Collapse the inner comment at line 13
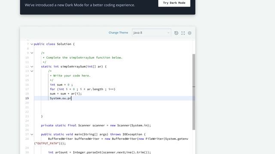This screenshot has height=154, width=275. point(32,71)
